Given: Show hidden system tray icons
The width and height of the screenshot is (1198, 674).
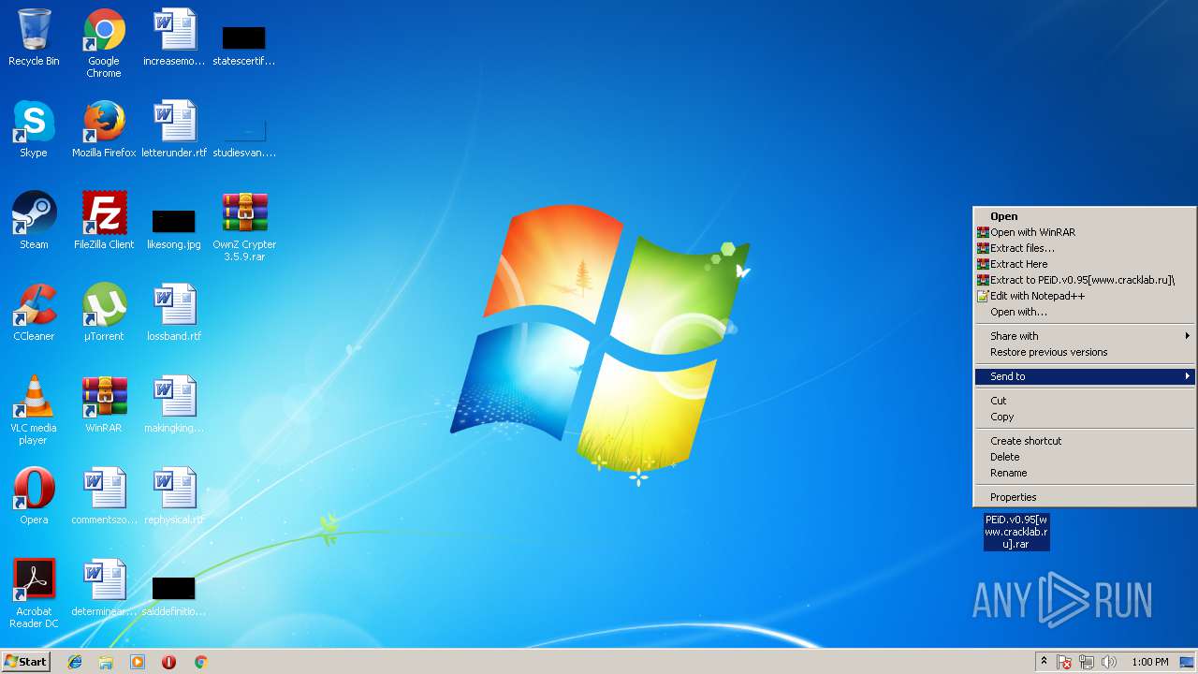Looking at the screenshot, I should point(1044,662).
